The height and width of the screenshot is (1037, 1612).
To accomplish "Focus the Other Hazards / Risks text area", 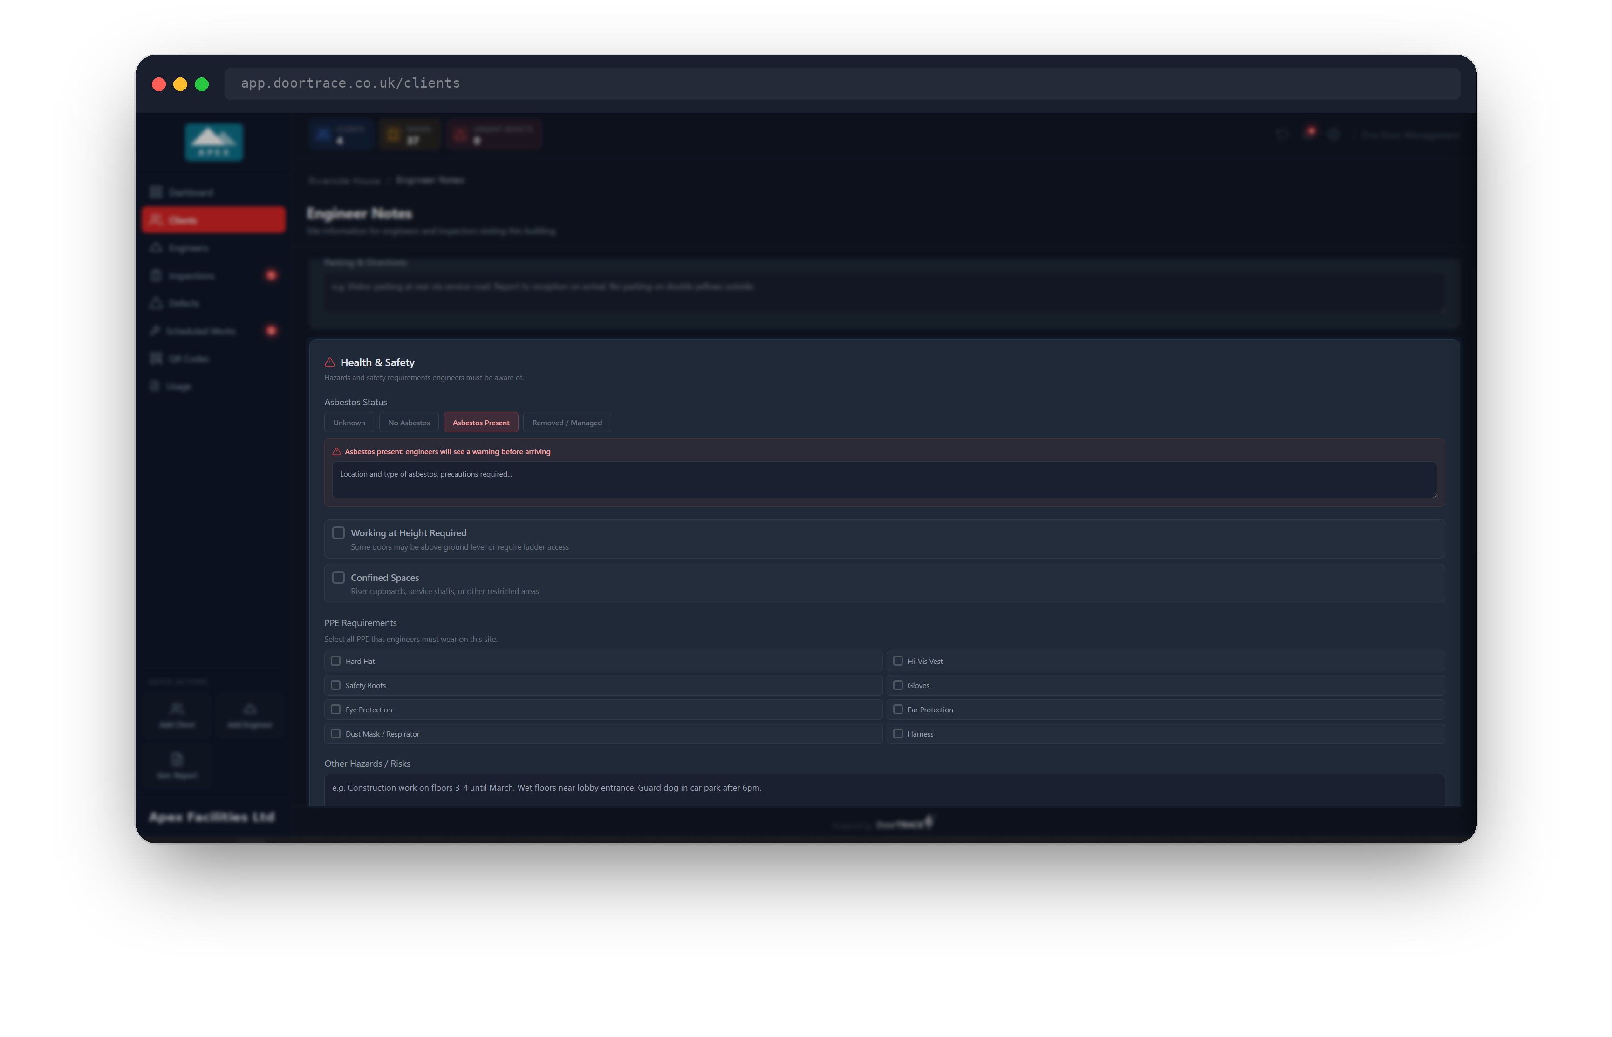I will click(884, 790).
